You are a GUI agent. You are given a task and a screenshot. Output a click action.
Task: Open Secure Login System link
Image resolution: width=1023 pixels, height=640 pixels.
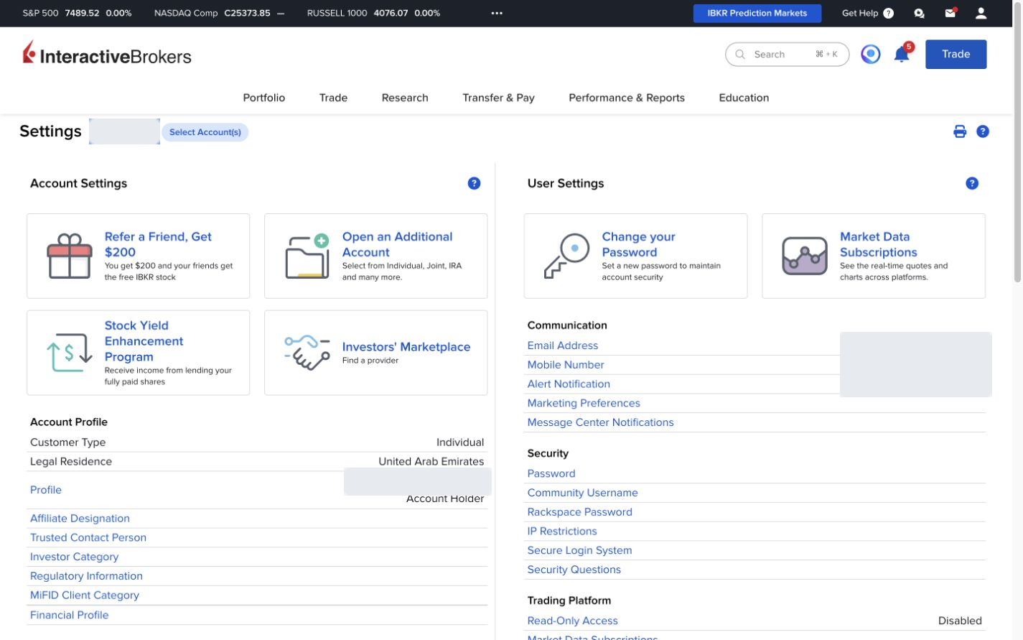click(580, 550)
